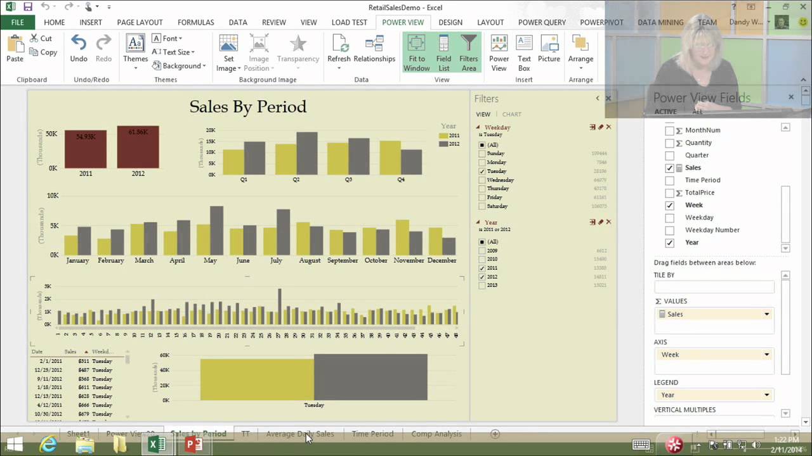
Task: Click the Copy icon
Action: click(x=33, y=53)
